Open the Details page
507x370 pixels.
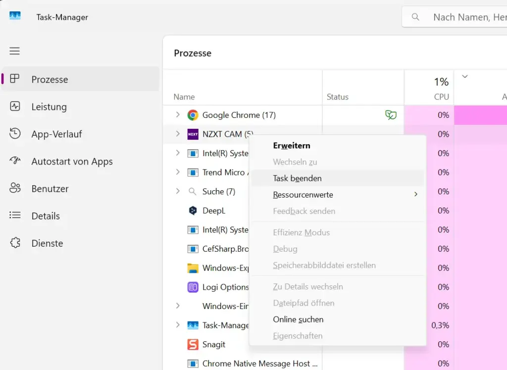coord(80,216)
